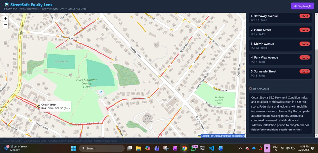Show hidden system tray icons
The image size is (318, 153).
[x=240, y=148]
